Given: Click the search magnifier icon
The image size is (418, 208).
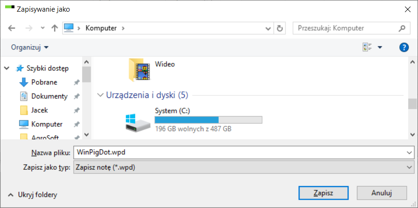Looking at the screenshot, I should pos(402,28).
